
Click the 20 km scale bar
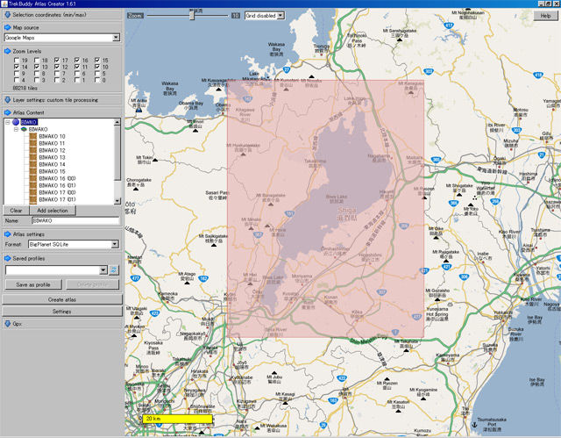click(x=177, y=419)
